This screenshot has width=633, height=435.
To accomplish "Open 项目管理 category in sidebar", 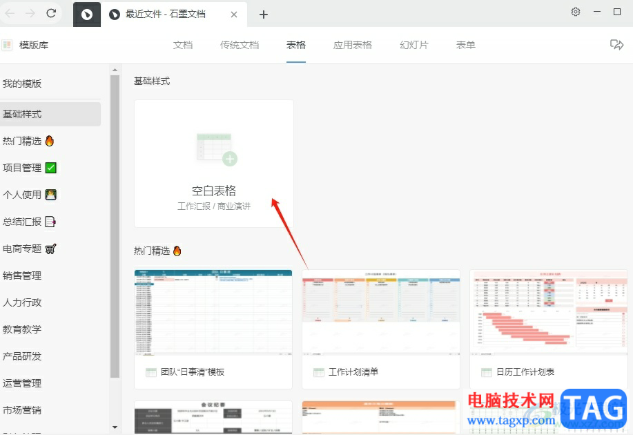I will point(29,168).
